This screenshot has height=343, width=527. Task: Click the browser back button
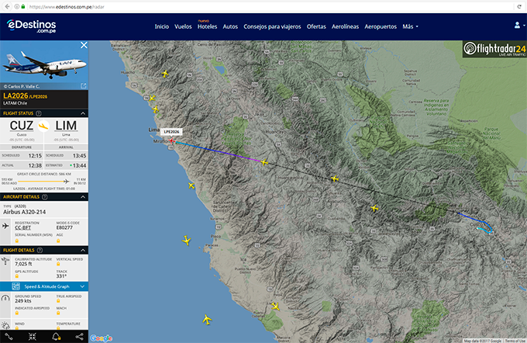point(7,6)
